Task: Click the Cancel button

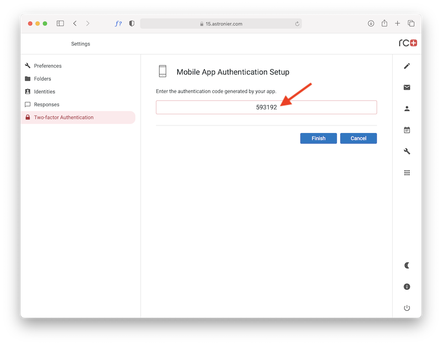Action: [x=358, y=139]
